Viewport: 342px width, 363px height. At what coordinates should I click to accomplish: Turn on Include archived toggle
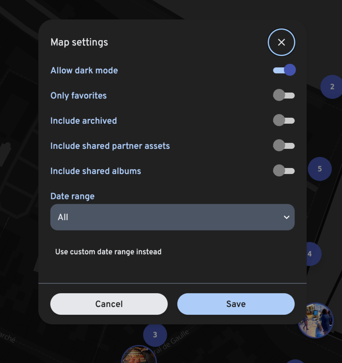click(x=284, y=121)
